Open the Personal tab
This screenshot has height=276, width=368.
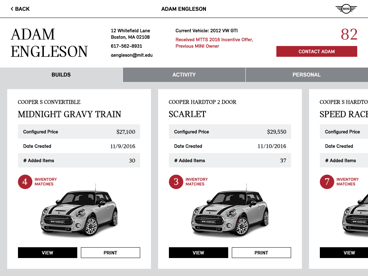coord(306,75)
